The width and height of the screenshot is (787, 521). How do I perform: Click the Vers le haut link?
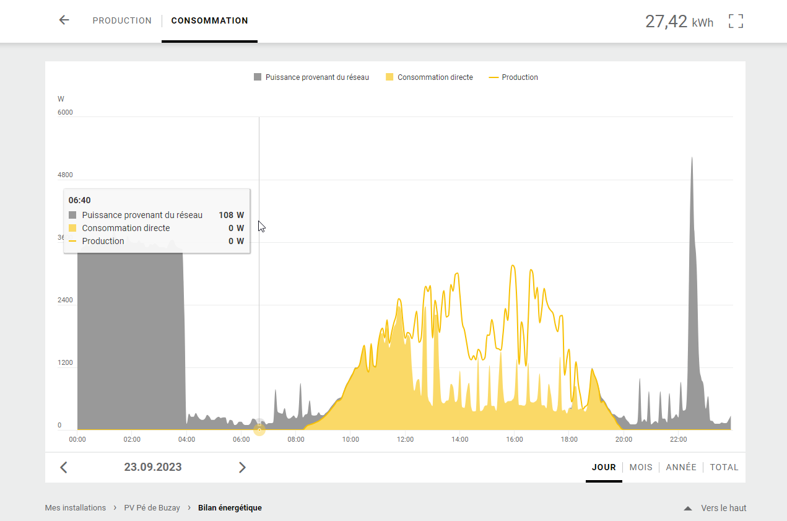pyautogui.click(x=723, y=508)
